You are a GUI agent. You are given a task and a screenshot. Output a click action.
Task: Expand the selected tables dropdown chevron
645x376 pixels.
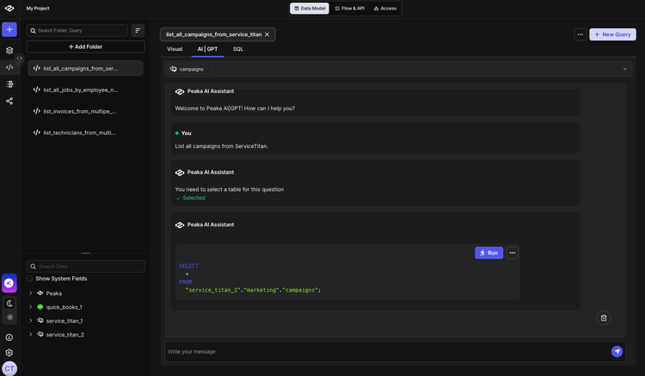point(624,69)
